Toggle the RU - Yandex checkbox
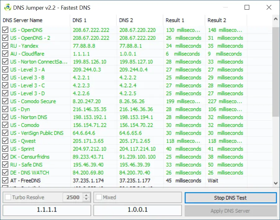The height and width of the screenshot is (220, 280). point(5,46)
